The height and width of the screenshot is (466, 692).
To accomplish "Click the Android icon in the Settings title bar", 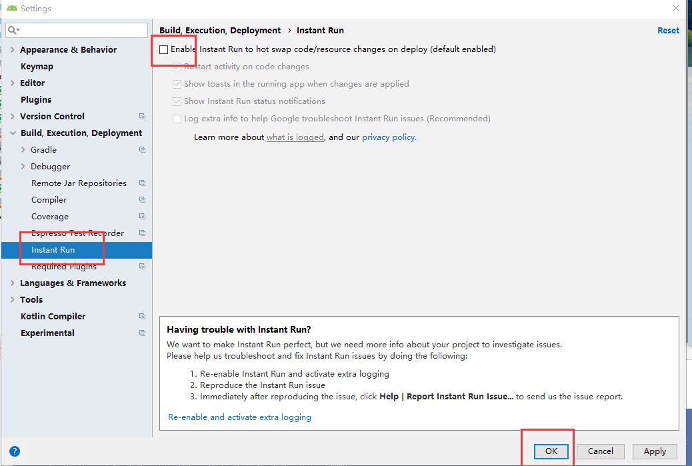I will [x=12, y=9].
